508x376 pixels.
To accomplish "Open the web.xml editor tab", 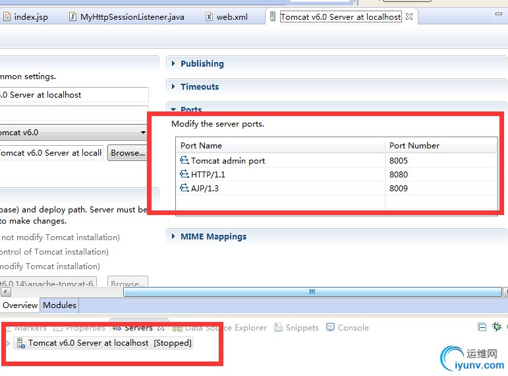I will coord(227,17).
